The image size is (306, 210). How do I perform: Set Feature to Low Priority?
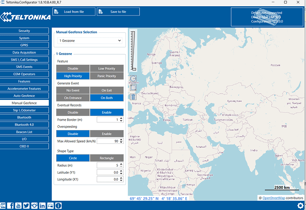pyautogui.click(x=107, y=68)
